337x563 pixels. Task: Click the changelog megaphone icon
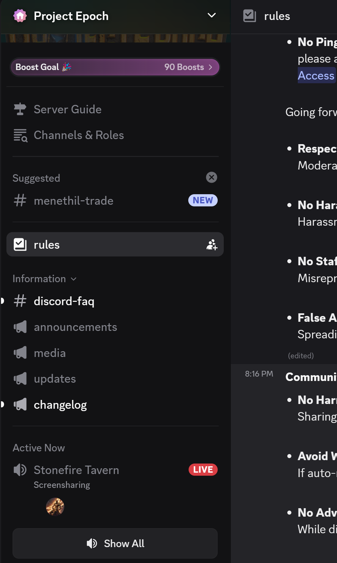point(20,405)
